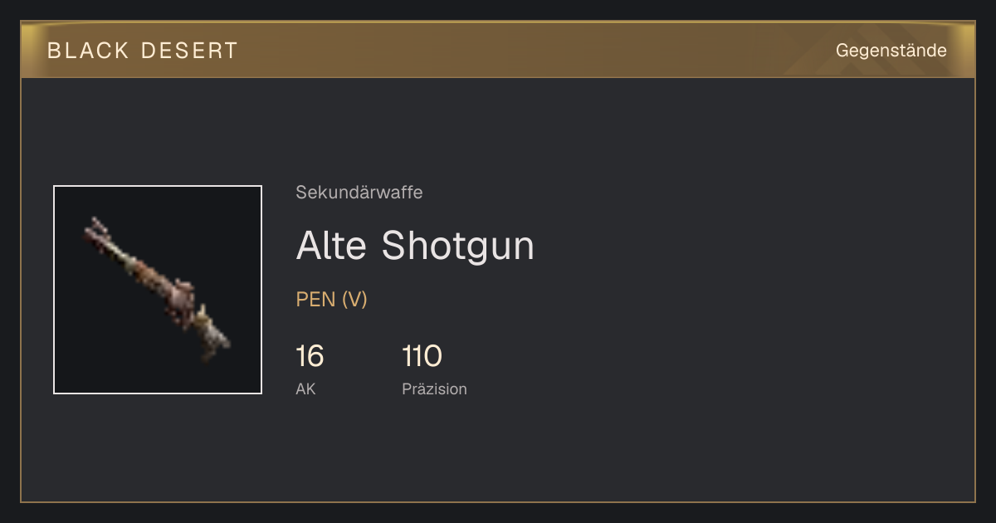996x523 pixels.
Task: Click the word Alte in the title
Action: 332,245
